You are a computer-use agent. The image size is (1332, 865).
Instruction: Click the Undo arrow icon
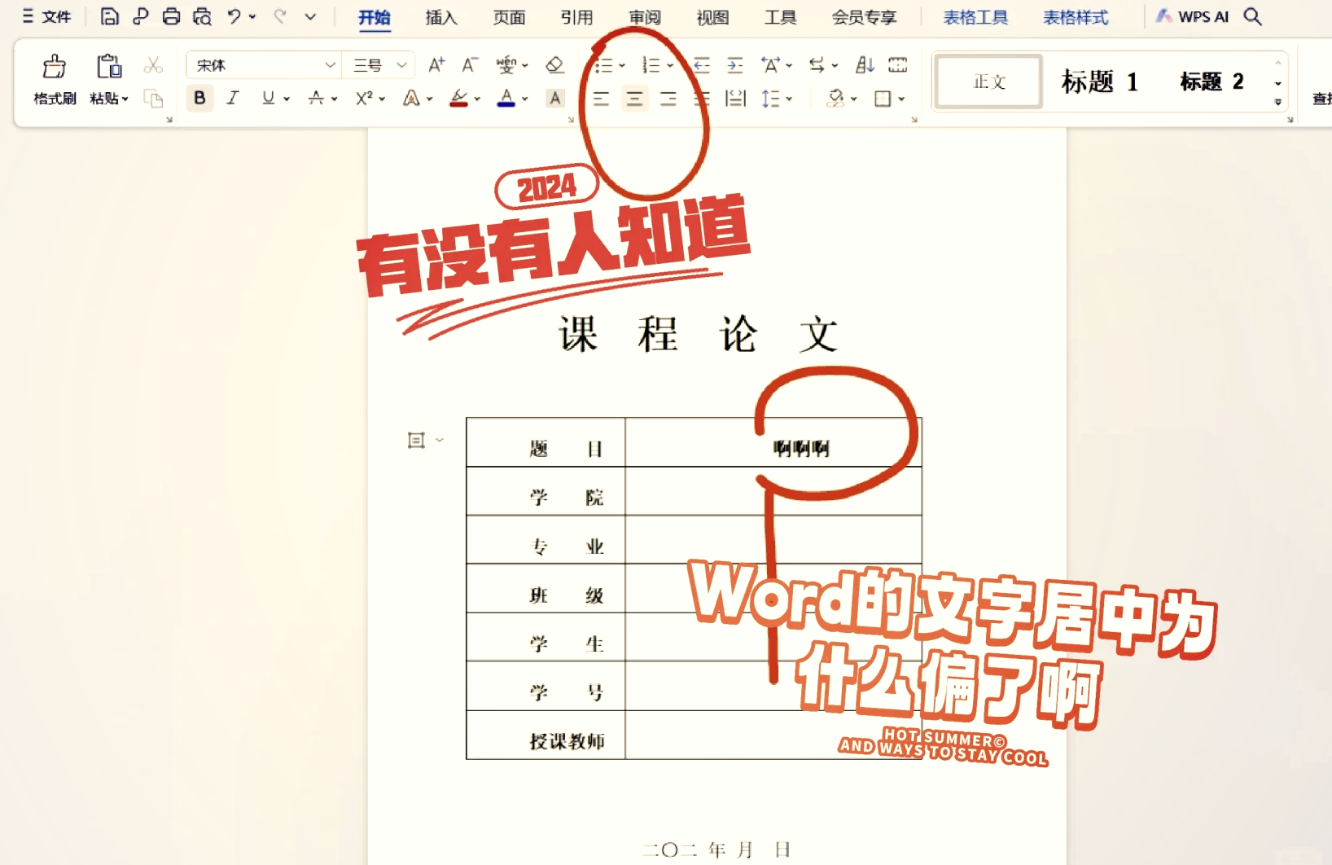pos(234,16)
